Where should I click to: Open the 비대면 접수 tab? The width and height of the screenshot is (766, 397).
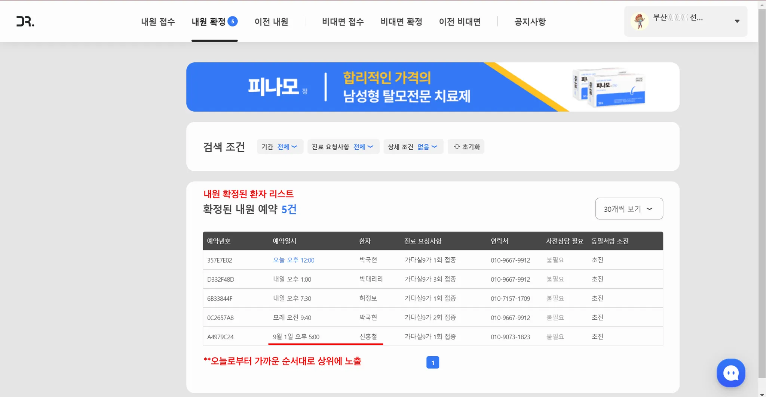tap(343, 22)
